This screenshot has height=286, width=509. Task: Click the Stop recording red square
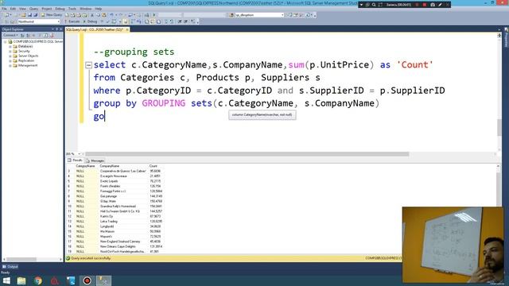click(x=424, y=5)
